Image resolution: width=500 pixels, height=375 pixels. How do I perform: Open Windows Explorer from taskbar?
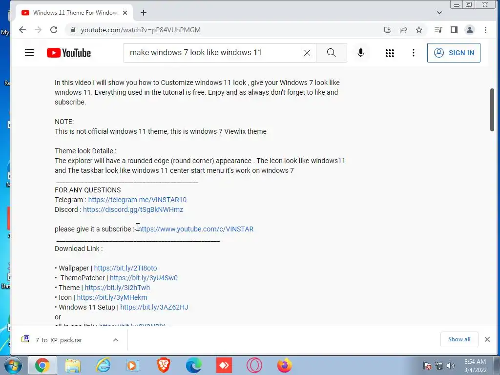point(73,365)
